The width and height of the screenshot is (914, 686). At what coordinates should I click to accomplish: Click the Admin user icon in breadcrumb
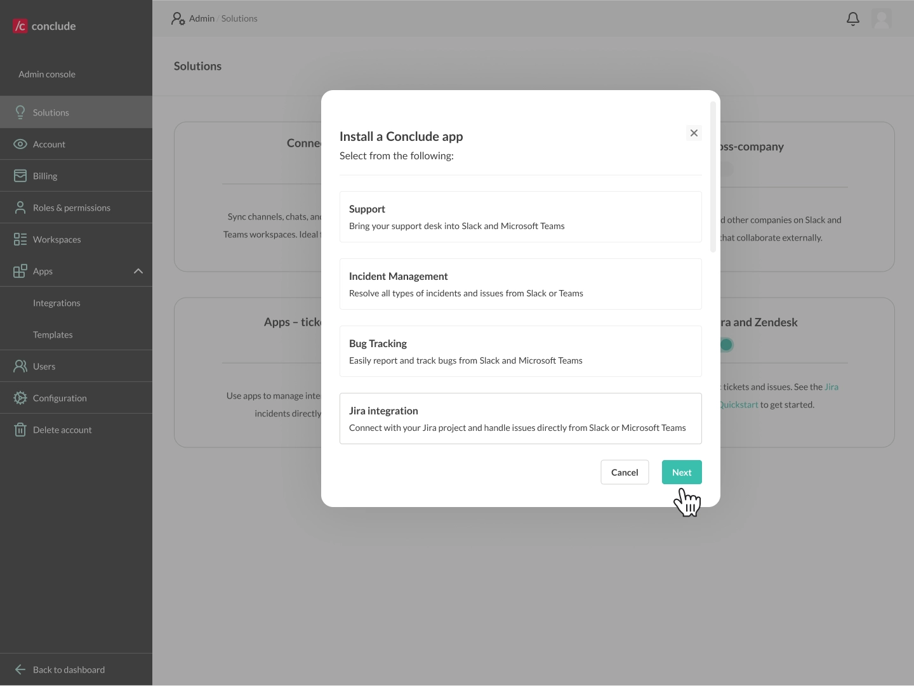click(178, 18)
